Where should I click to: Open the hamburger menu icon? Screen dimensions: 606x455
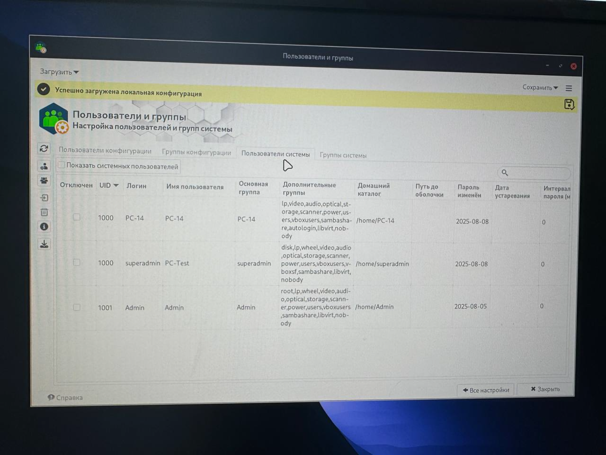[x=569, y=88]
